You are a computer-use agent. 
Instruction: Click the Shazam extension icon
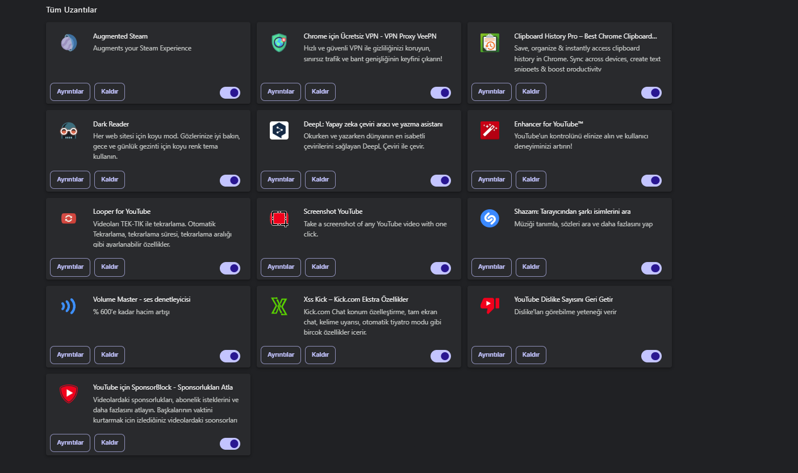[x=490, y=218]
